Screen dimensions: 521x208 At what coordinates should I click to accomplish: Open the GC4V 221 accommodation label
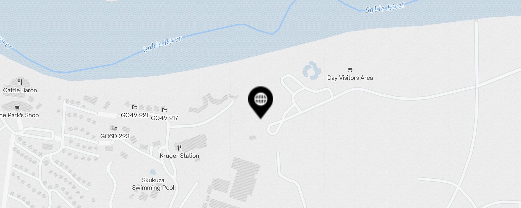pos(135,115)
